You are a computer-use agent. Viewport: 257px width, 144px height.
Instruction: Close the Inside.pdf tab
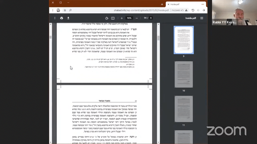coord(167,4)
